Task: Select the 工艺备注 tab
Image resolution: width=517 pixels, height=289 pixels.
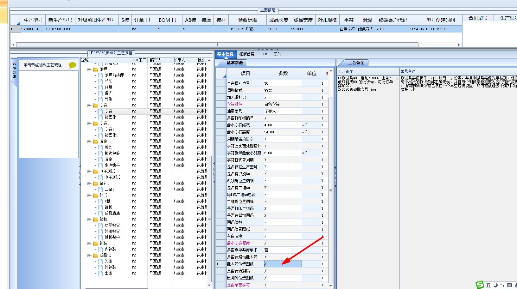Action: click(x=356, y=63)
